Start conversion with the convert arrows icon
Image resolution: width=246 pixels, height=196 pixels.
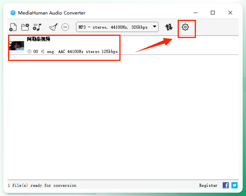[169, 27]
